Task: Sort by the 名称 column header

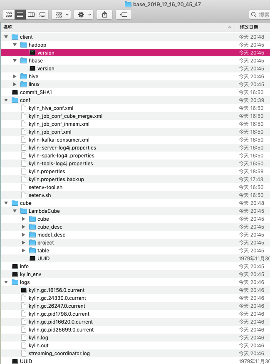Action: [x=118, y=27]
